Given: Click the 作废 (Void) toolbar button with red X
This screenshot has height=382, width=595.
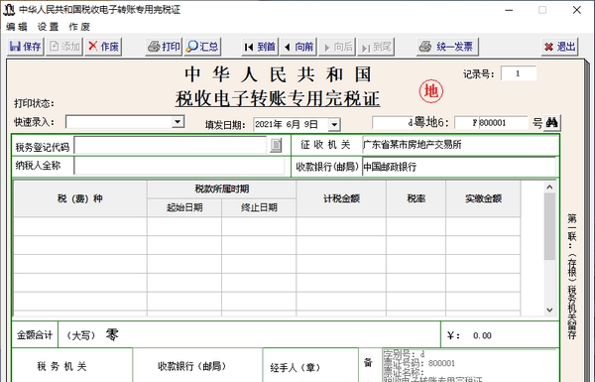Looking at the screenshot, I should coord(103,47).
